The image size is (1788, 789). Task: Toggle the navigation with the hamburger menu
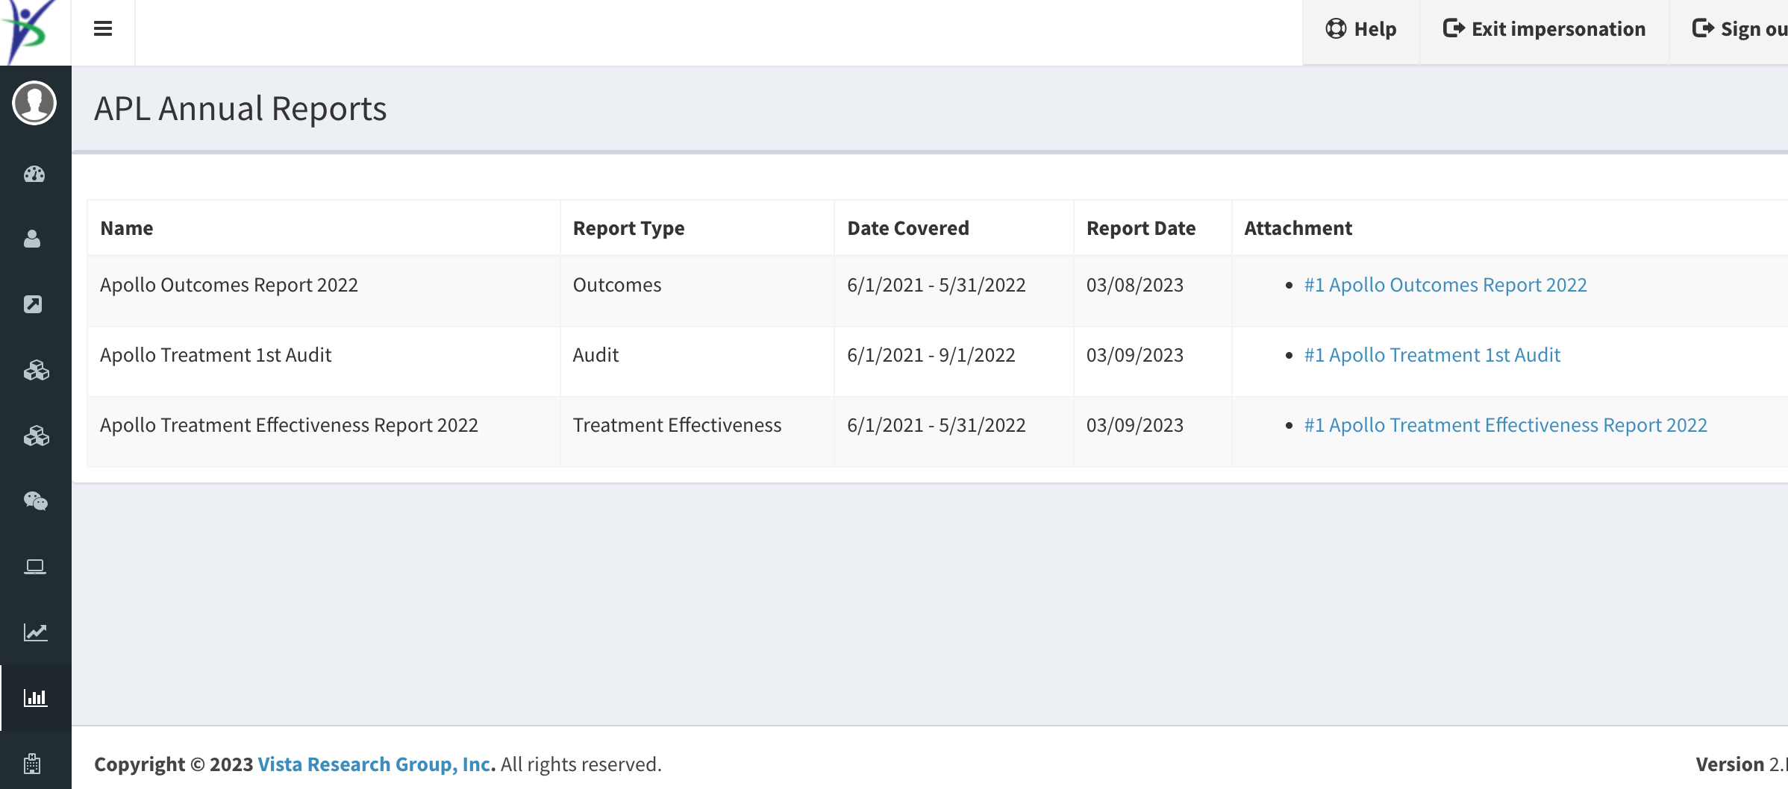pos(102,28)
